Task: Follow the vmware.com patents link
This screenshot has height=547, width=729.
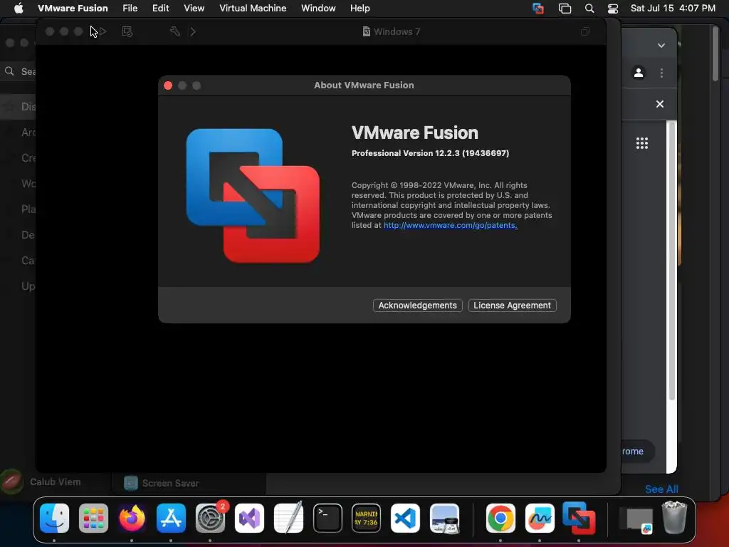Action: (x=450, y=225)
